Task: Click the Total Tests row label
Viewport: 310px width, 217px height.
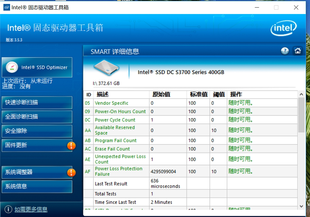Action: [x=105, y=194]
